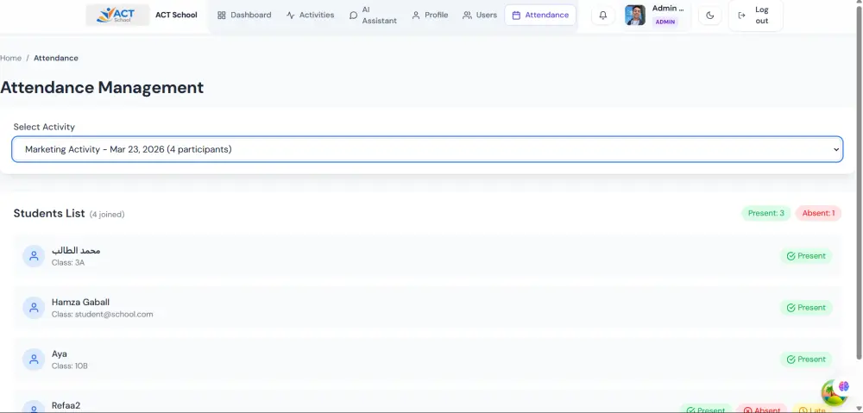Click the Select Activity label

(44, 127)
